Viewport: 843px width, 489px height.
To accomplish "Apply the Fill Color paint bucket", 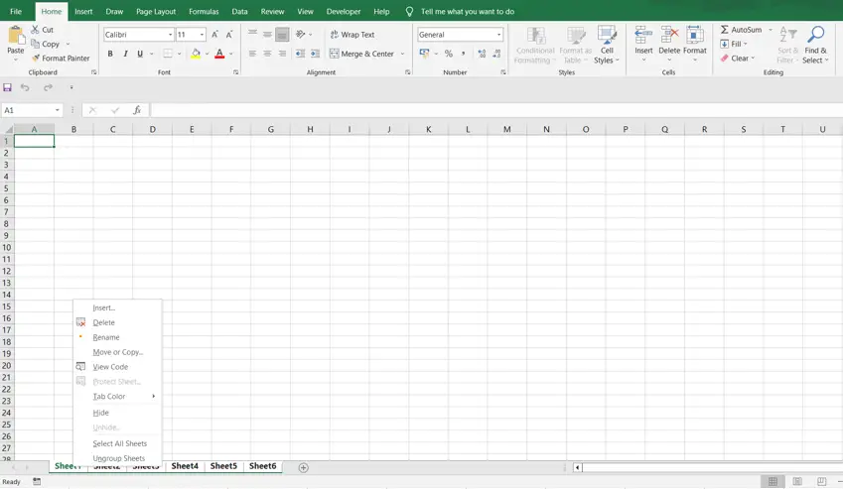I will (196, 54).
